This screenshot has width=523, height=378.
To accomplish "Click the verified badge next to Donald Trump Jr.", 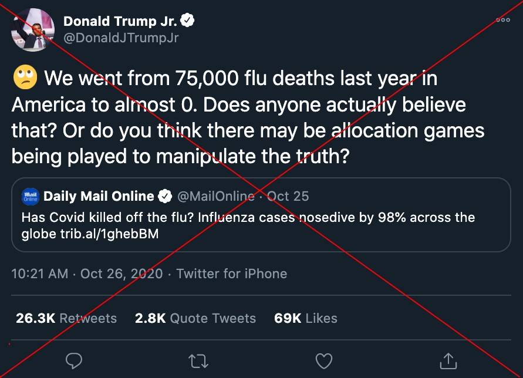I will tap(188, 19).
